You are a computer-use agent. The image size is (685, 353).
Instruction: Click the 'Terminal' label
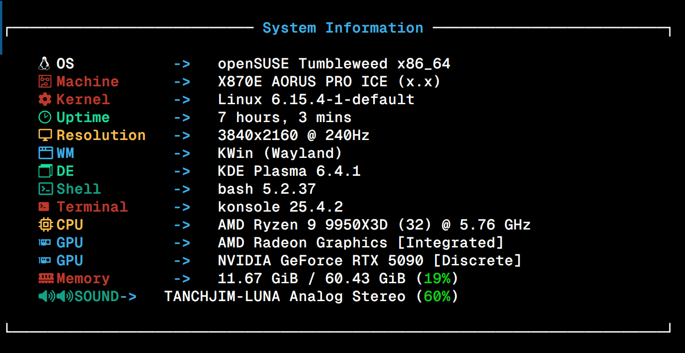[92, 207]
